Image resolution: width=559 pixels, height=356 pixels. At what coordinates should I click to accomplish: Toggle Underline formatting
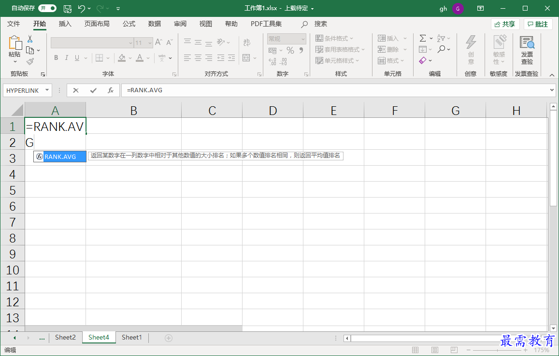pyautogui.click(x=77, y=58)
